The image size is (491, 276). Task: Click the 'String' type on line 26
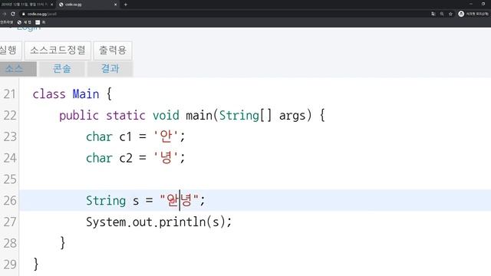106,201
